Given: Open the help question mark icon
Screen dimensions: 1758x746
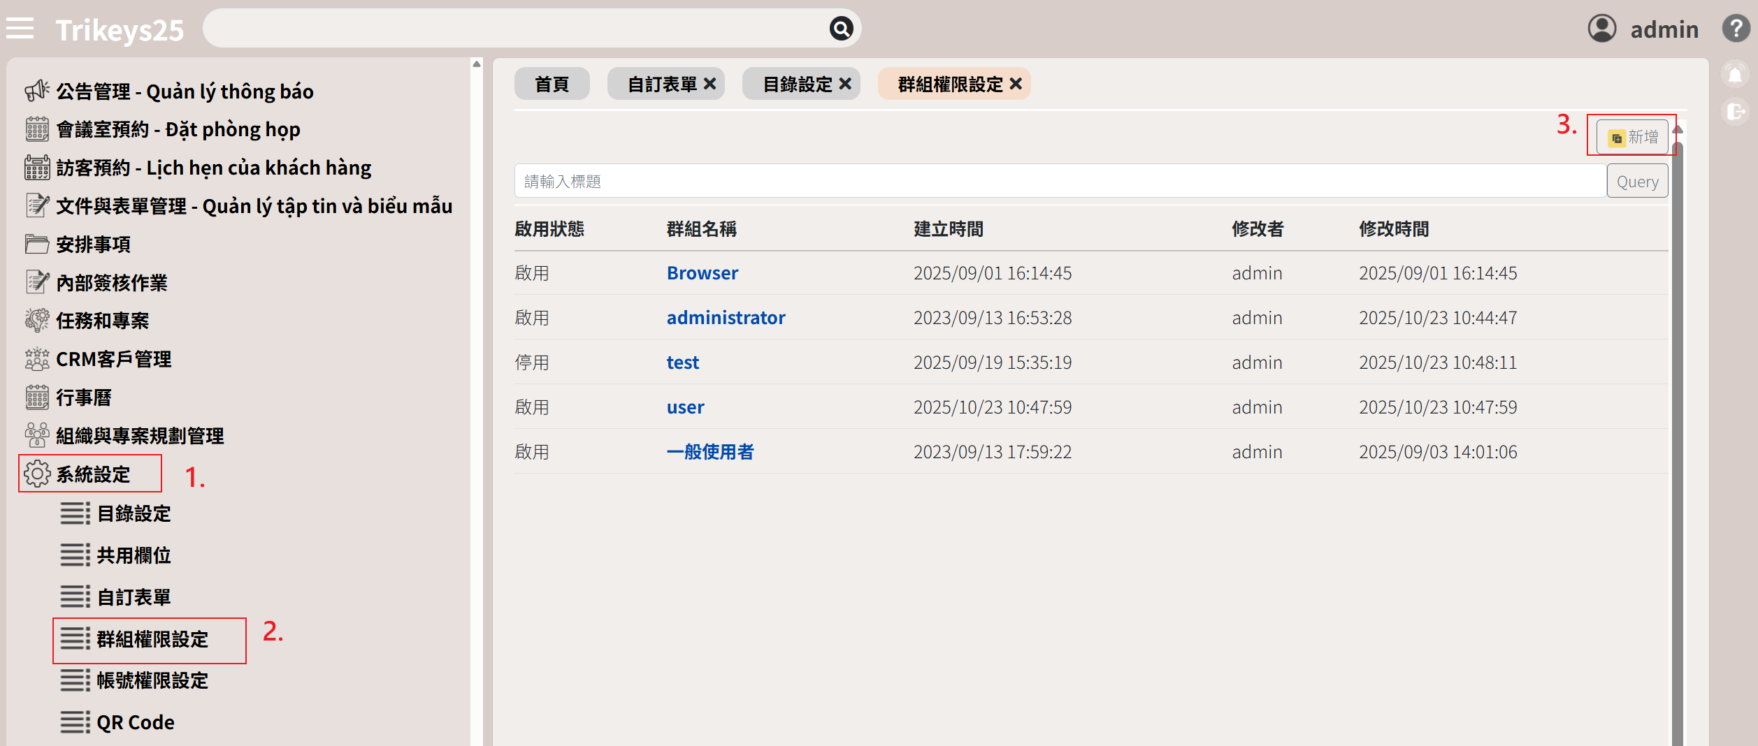Looking at the screenshot, I should (1736, 29).
